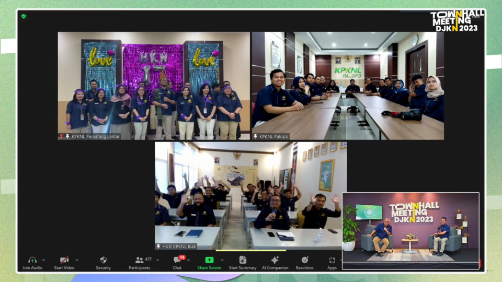The height and width of the screenshot is (282, 502).
Task: Click the Start Summary icon
Action: coord(243,260)
